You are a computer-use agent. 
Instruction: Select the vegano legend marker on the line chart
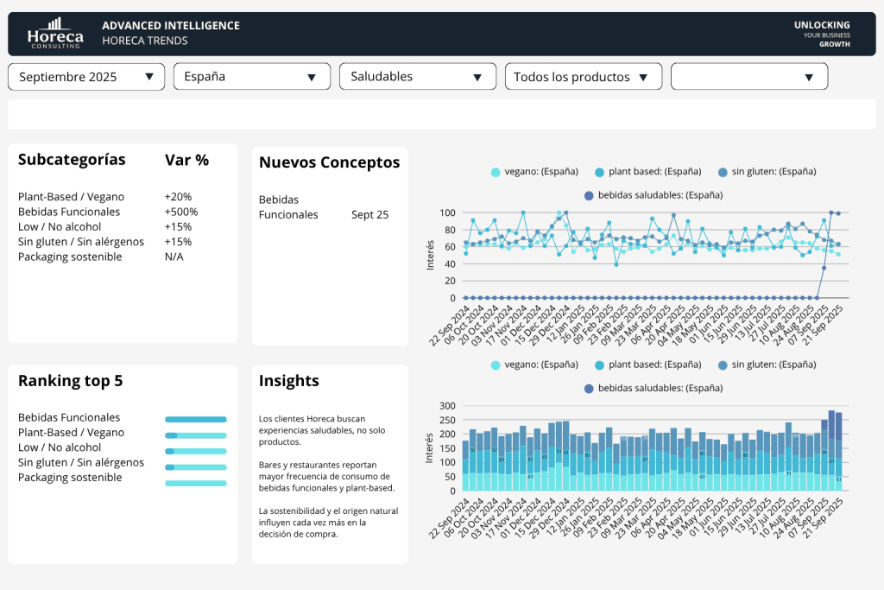pos(495,171)
